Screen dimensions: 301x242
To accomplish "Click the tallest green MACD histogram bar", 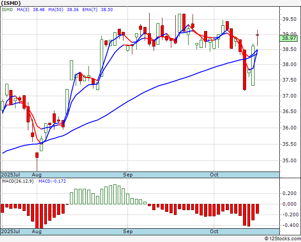I will [x=115, y=194].
